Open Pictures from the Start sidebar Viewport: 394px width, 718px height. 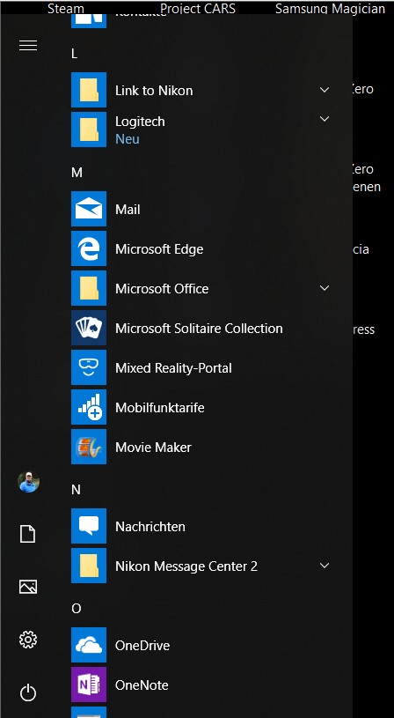pyautogui.click(x=28, y=587)
